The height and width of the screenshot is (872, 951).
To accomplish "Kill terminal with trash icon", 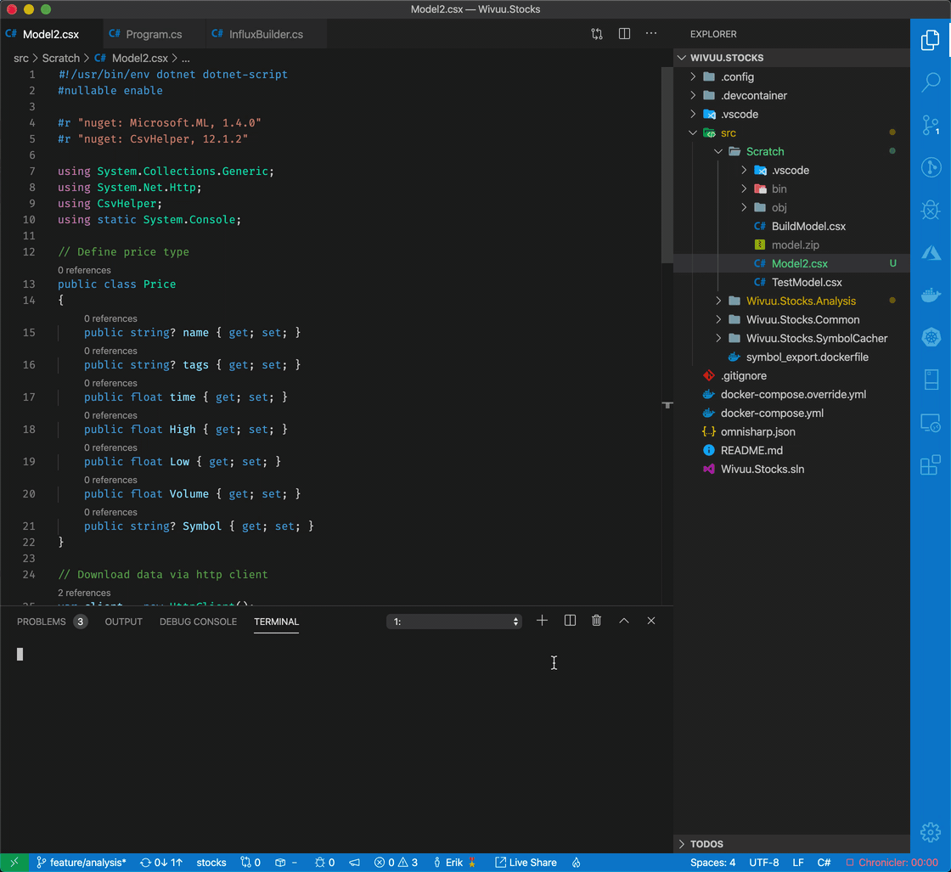I will pos(597,621).
